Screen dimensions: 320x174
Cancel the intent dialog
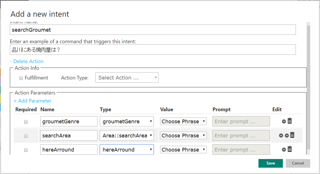click(298, 163)
